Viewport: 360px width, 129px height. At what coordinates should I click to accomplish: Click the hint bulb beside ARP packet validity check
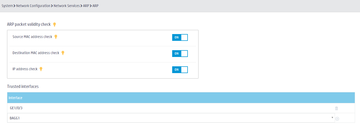pos(55,24)
